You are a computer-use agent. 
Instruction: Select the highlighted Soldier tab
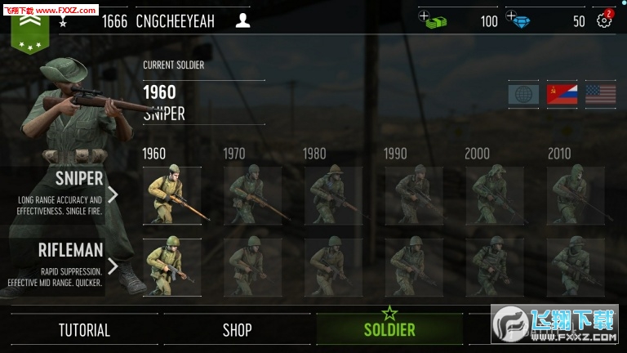pos(389,329)
